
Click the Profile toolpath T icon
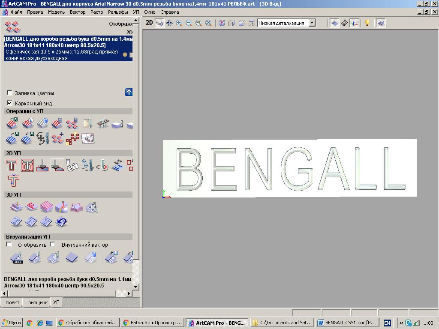pyautogui.click(x=12, y=165)
